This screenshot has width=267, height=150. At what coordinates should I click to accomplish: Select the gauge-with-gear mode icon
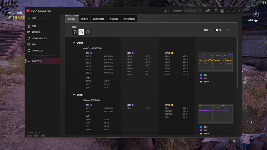pyautogui.click(x=81, y=32)
